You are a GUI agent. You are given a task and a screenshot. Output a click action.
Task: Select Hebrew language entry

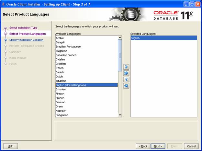86,111
